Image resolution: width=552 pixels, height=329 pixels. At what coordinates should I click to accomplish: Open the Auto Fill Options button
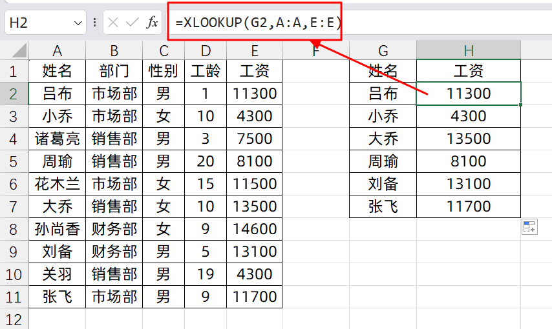pyautogui.click(x=529, y=226)
